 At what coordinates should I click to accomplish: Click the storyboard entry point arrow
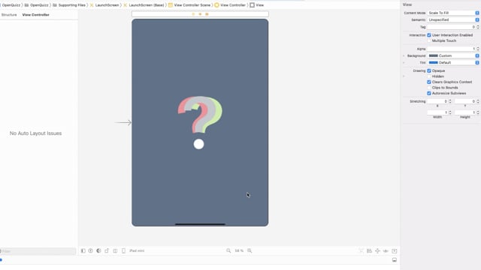coord(123,122)
